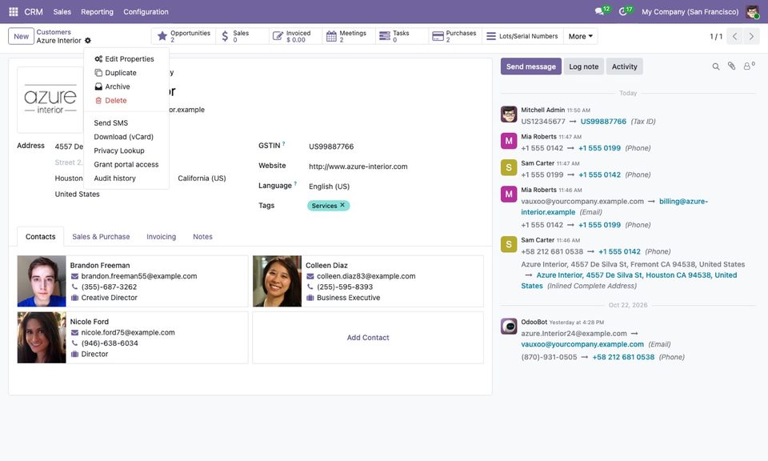Go to previous record arrow

(x=734, y=36)
